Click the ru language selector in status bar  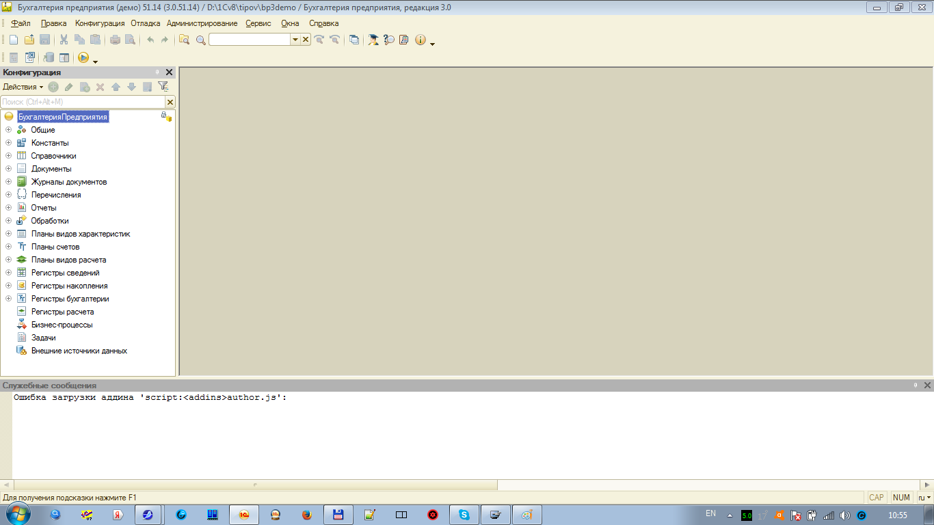coord(924,498)
